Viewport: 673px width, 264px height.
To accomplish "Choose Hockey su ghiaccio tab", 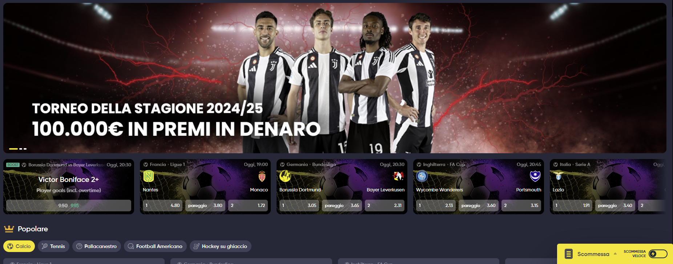I will point(221,246).
